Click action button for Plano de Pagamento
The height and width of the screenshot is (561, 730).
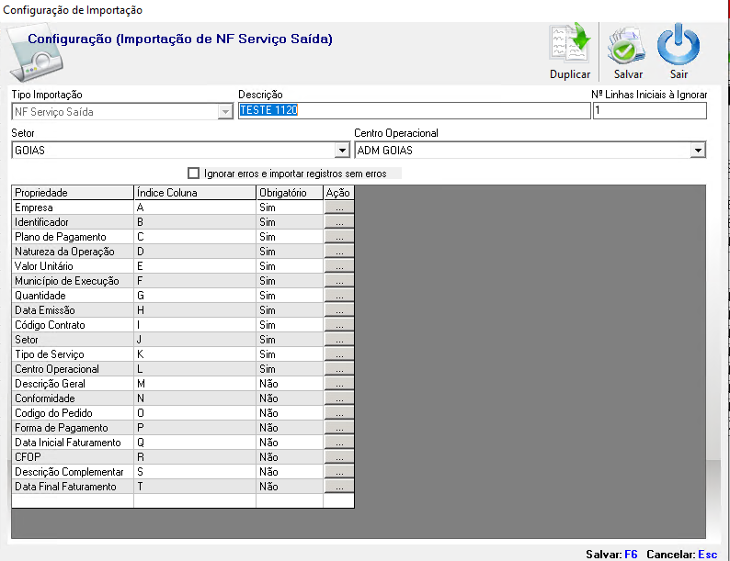(339, 237)
